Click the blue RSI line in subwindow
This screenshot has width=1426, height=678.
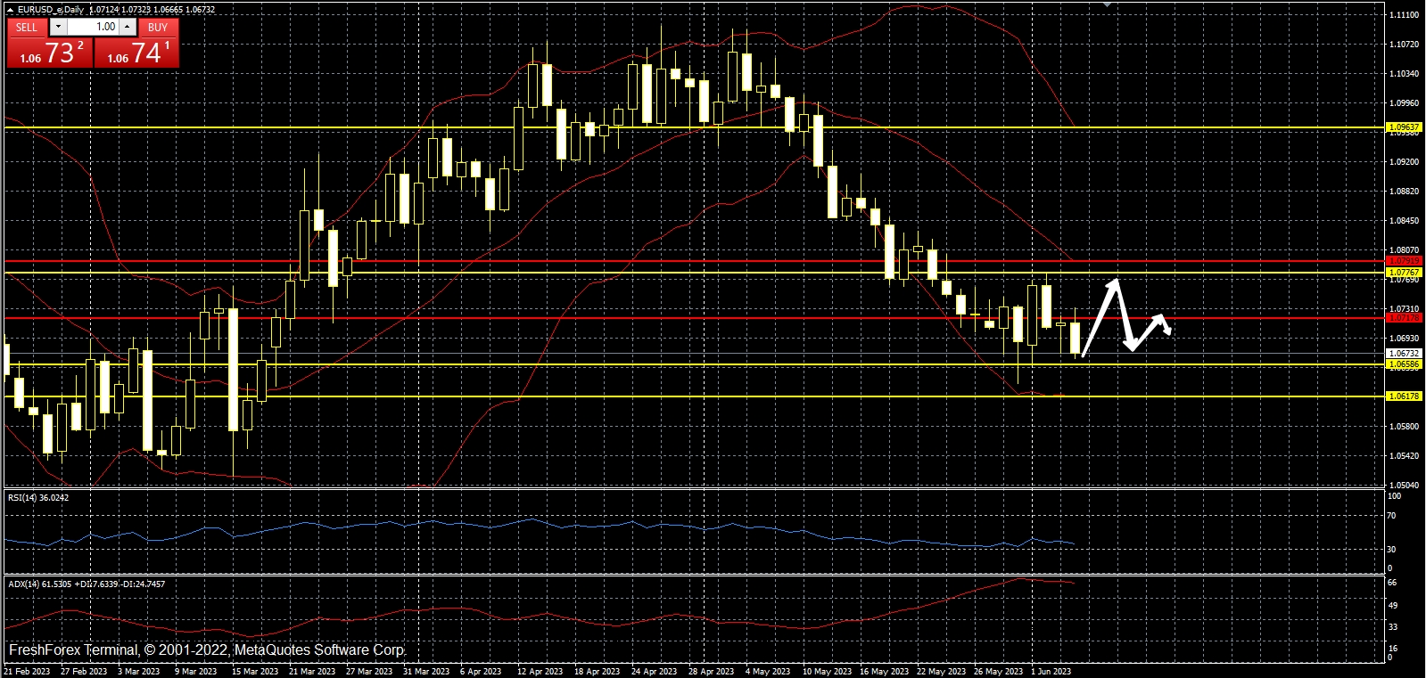click(535, 520)
